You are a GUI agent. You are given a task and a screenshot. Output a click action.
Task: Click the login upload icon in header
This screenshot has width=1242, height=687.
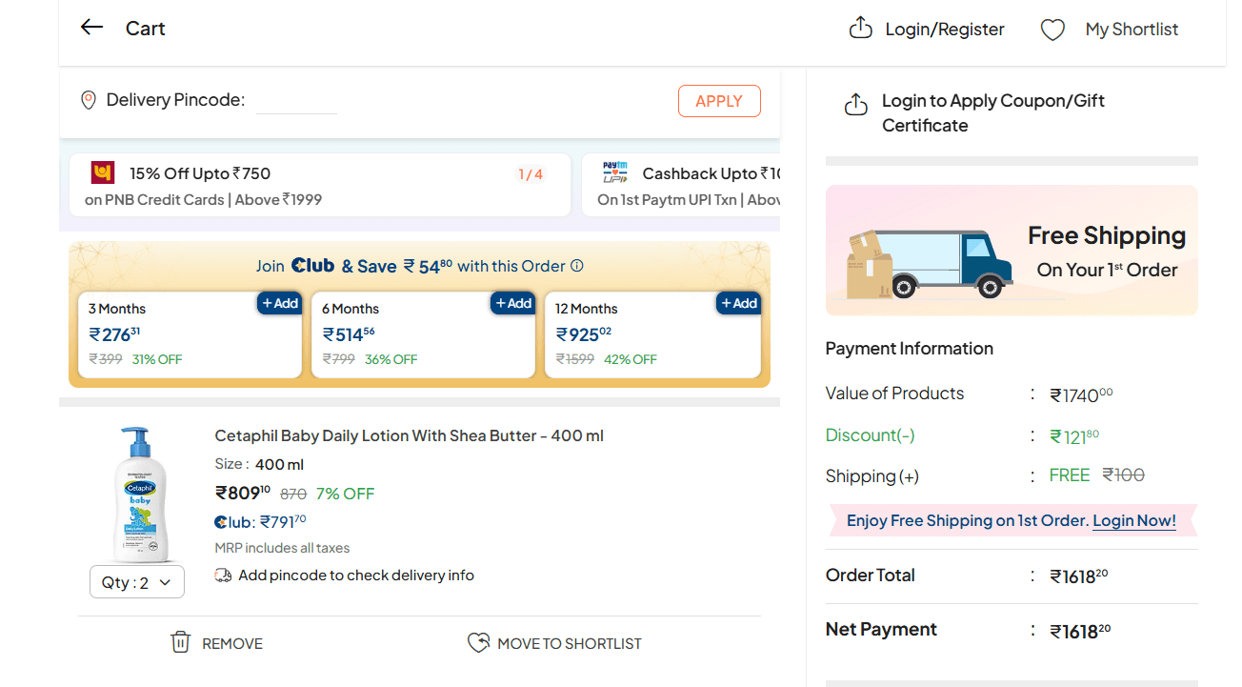coord(860,29)
